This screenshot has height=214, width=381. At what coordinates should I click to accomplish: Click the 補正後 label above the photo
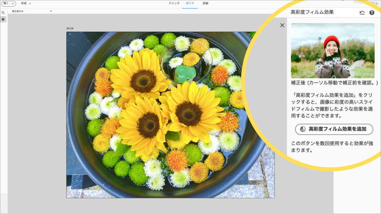[70, 29]
